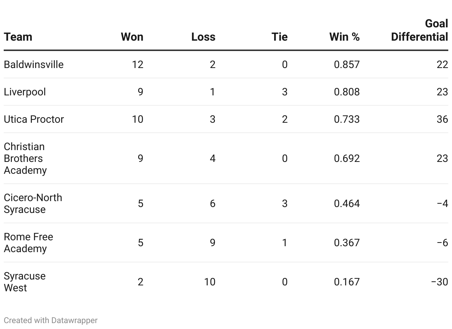Select the Tie column header

pos(279,37)
